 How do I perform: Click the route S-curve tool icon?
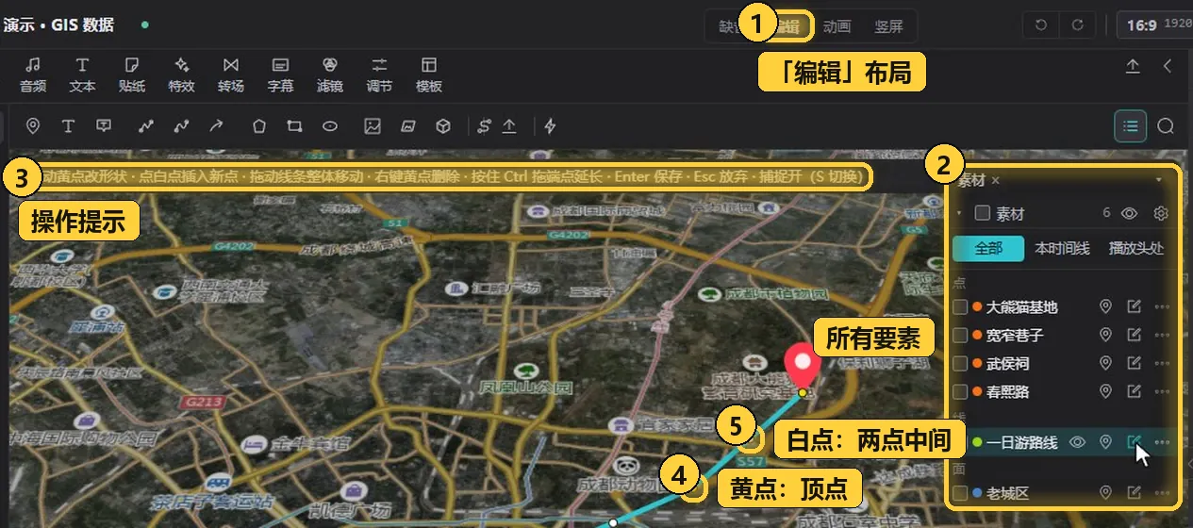point(485,125)
